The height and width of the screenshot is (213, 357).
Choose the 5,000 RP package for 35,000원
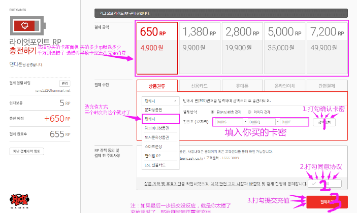coord(285,48)
